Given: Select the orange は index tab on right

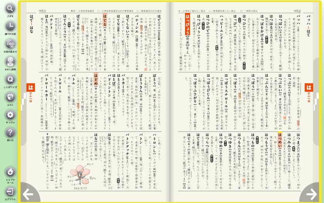Looking at the screenshot, I should [x=309, y=88].
